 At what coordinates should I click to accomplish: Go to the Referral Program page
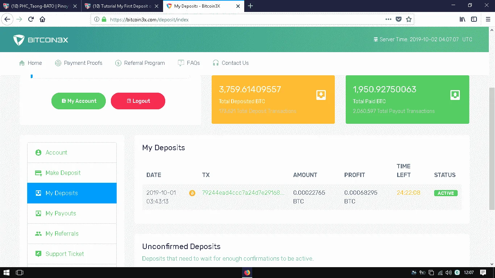[x=140, y=63]
